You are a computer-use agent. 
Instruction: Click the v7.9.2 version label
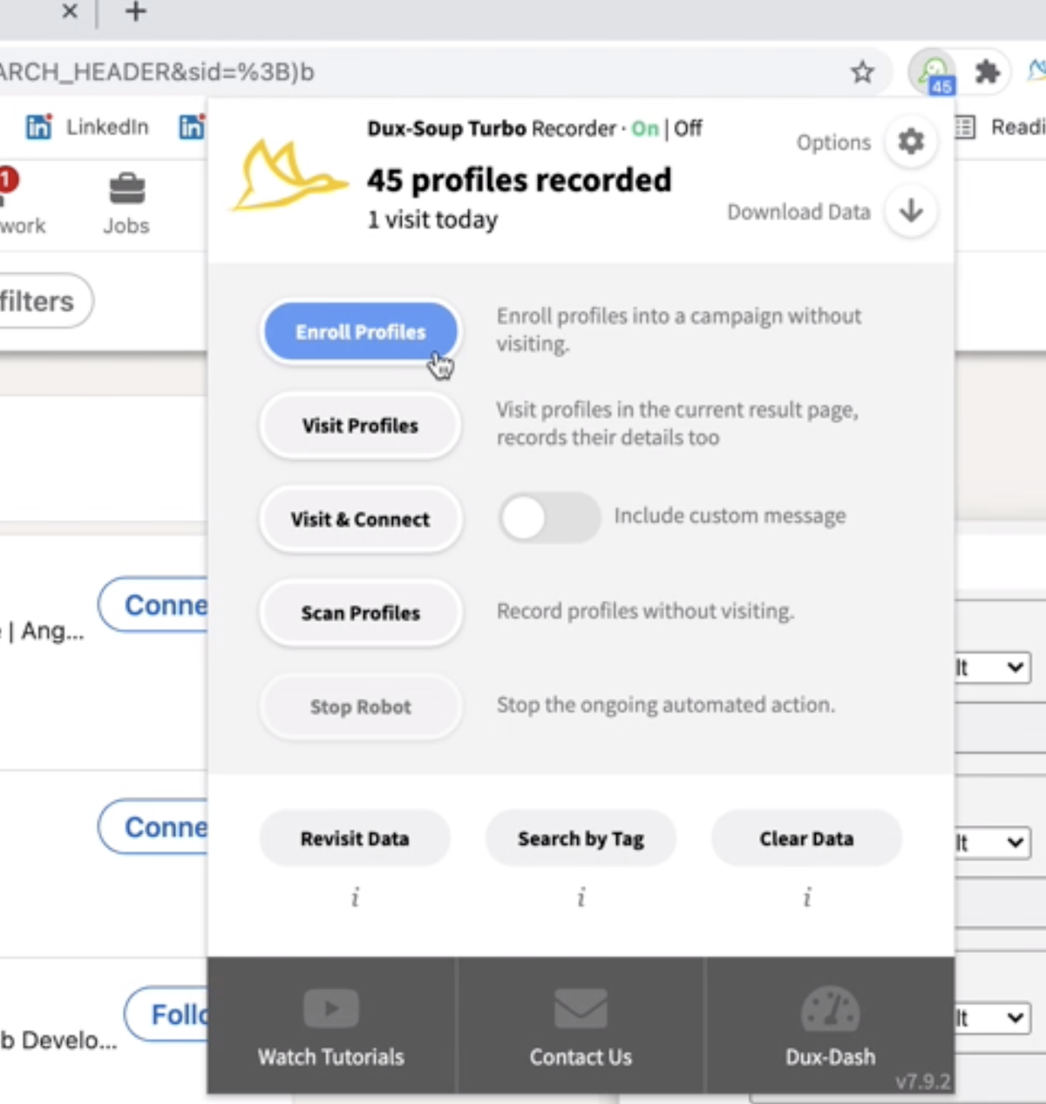[923, 1082]
